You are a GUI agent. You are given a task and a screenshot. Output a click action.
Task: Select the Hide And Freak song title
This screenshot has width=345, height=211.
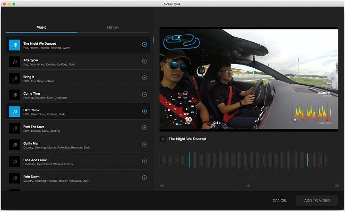35,160
